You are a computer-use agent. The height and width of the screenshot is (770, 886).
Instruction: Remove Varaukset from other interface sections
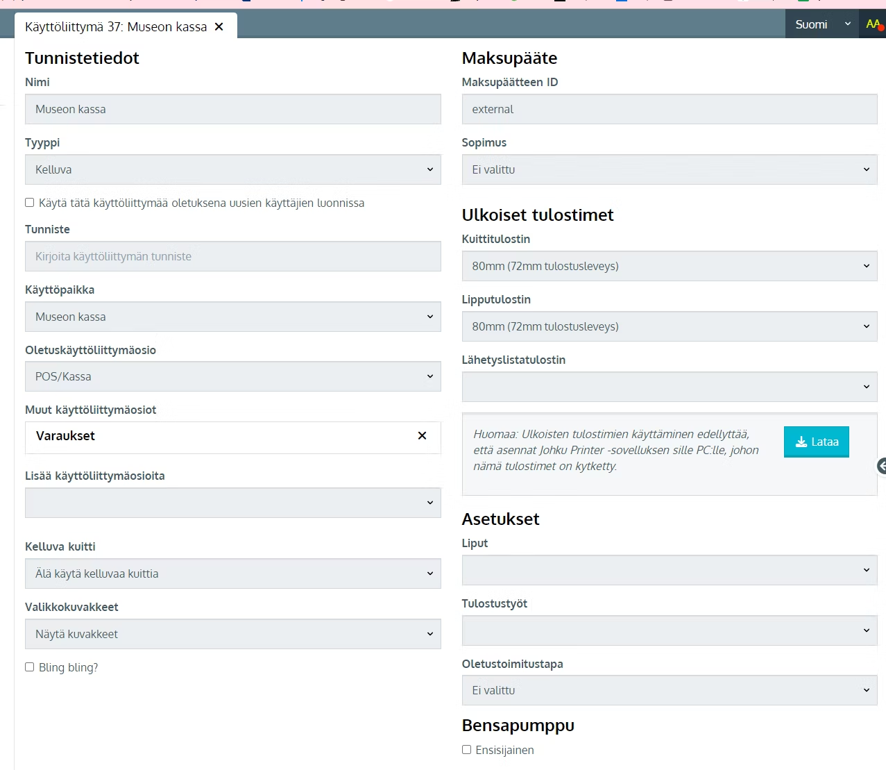click(422, 435)
